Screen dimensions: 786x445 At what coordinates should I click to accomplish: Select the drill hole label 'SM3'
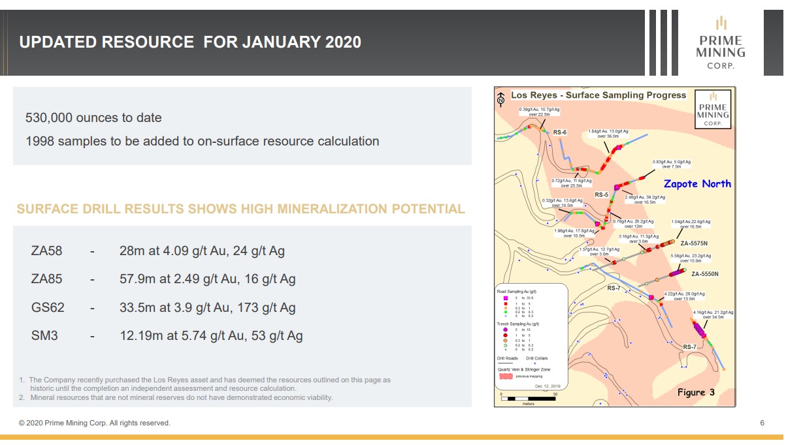pos(43,337)
